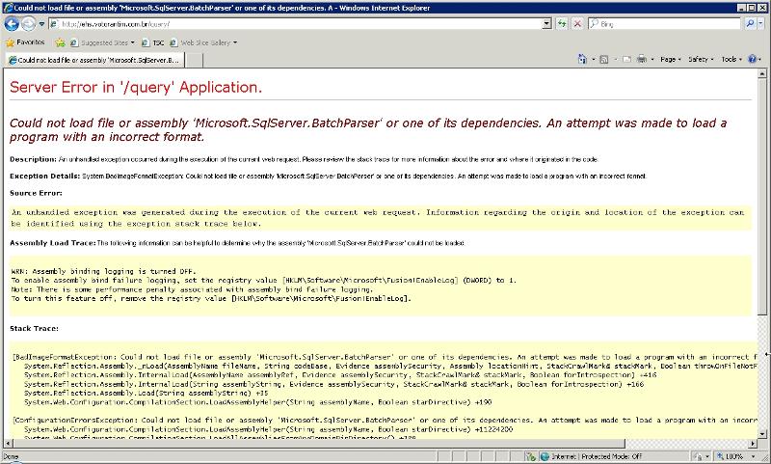Click the Read Mail envelope icon
This screenshot has height=464, width=771.
tap(626, 60)
